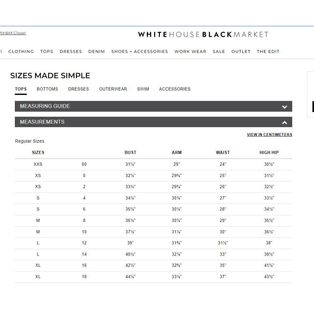Switch to the Bottoms size tab

[x=47, y=89]
